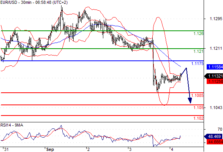Click the 31 date marker on time axis
Image resolution: width=223 pixels, height=152 pixels.
click(x=6, y=149)
